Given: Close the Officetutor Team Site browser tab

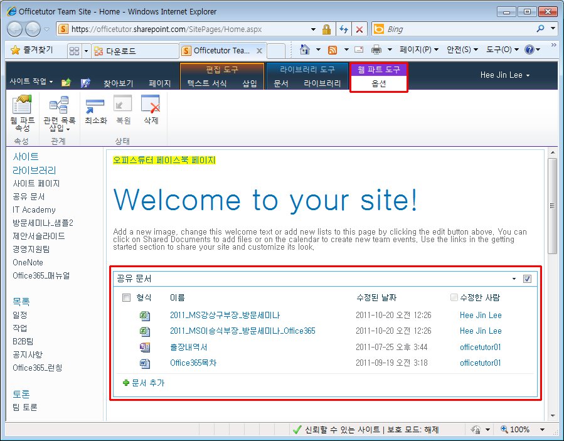Looking at the screenshot, I should [259, 51].
